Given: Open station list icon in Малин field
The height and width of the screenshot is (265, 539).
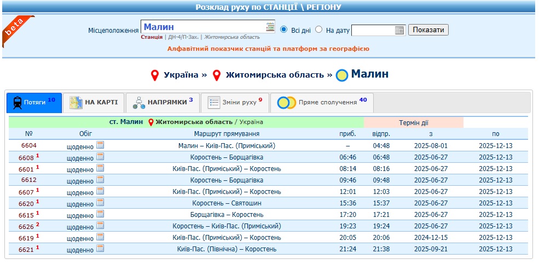Looking at the screenshot, I should click(270, 27).
